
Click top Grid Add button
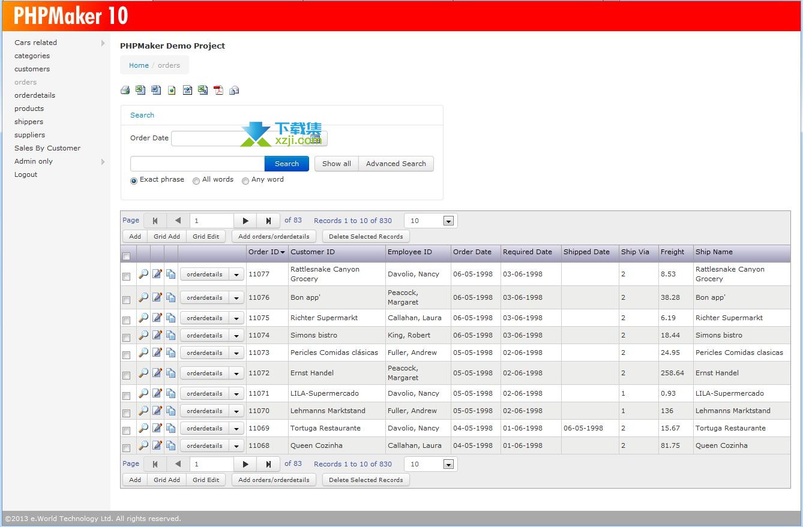(x=167, y=236)
